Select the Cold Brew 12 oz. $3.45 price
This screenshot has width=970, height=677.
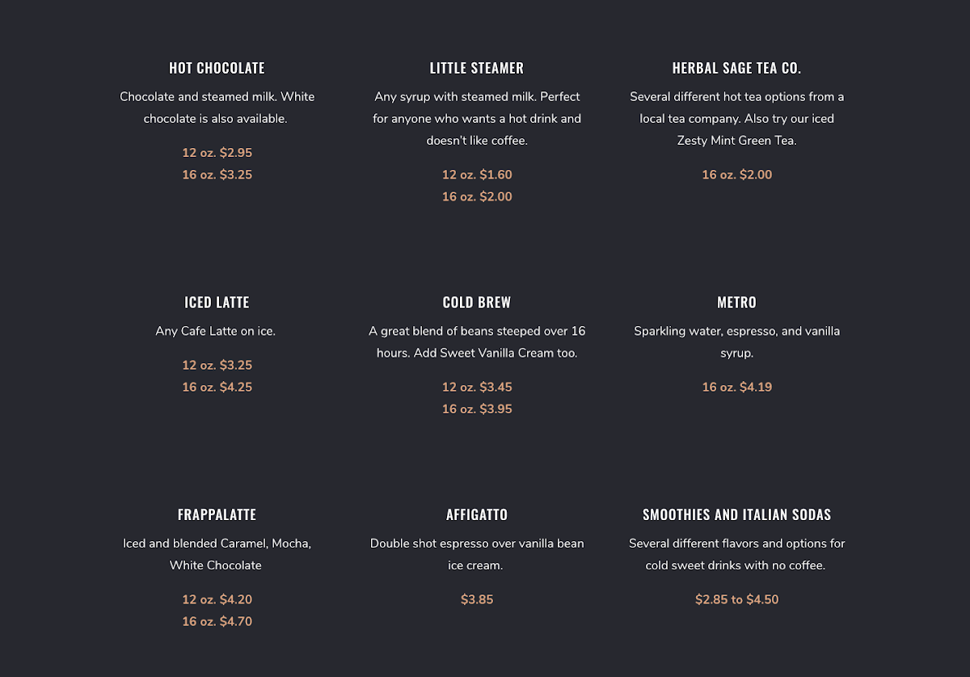tap(477, 387)
